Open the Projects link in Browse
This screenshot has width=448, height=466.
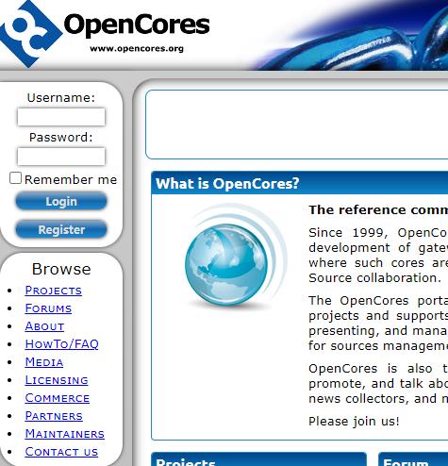pos(54,291)
